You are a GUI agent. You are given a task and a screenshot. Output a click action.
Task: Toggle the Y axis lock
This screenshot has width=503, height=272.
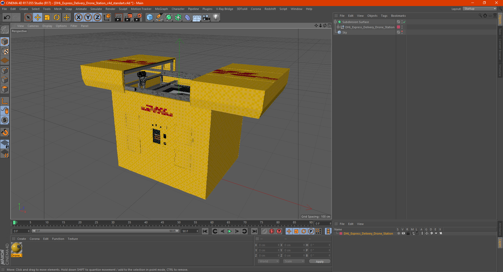pyautogui.click(x=88, y=18)
